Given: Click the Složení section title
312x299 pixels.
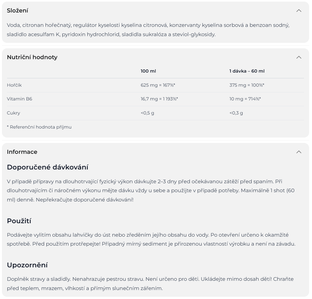Looking at the screenshot, I should (x=18, y=11).
